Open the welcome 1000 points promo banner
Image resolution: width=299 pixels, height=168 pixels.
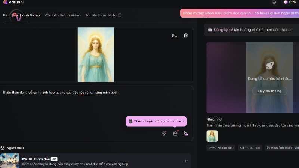pos(240,13)
